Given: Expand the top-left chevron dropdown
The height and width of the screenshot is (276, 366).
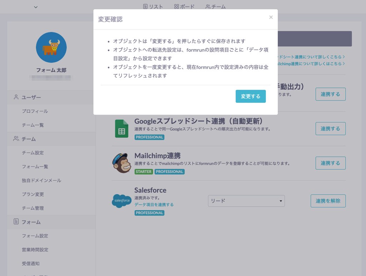Looking at the screenshot, I should pos(36,7).
